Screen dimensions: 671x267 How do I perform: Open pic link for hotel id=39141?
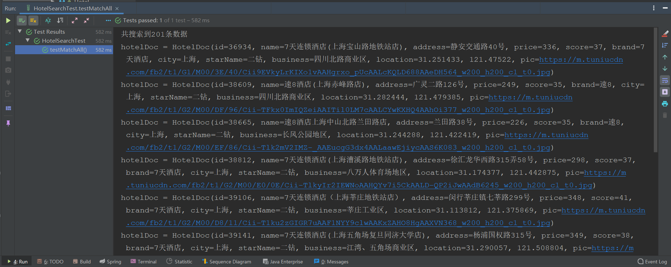click(x=613, y=248)
